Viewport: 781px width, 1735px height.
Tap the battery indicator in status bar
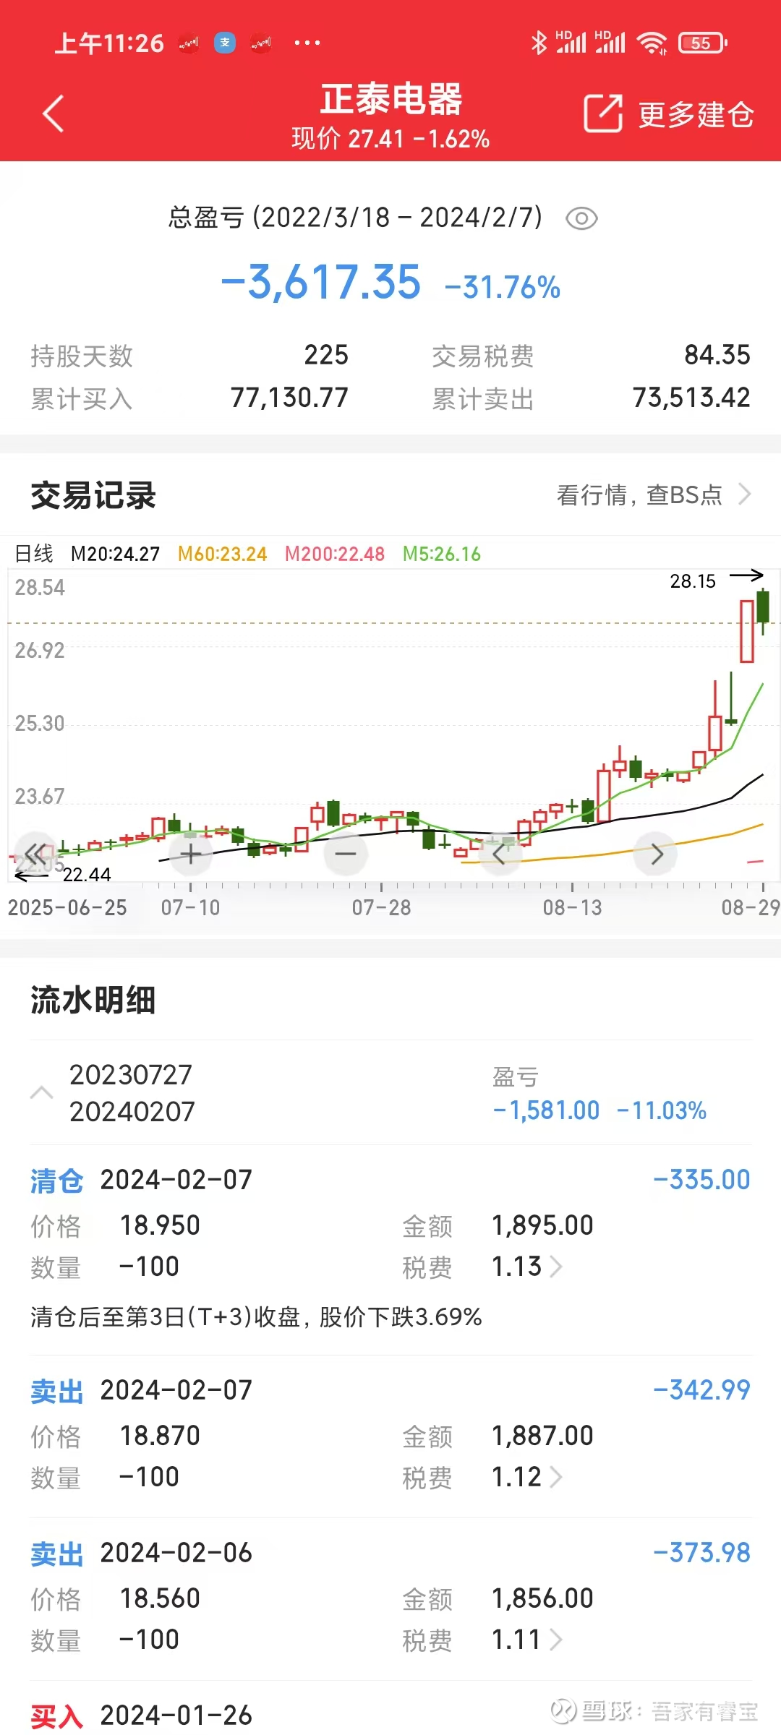coord(703,43)
